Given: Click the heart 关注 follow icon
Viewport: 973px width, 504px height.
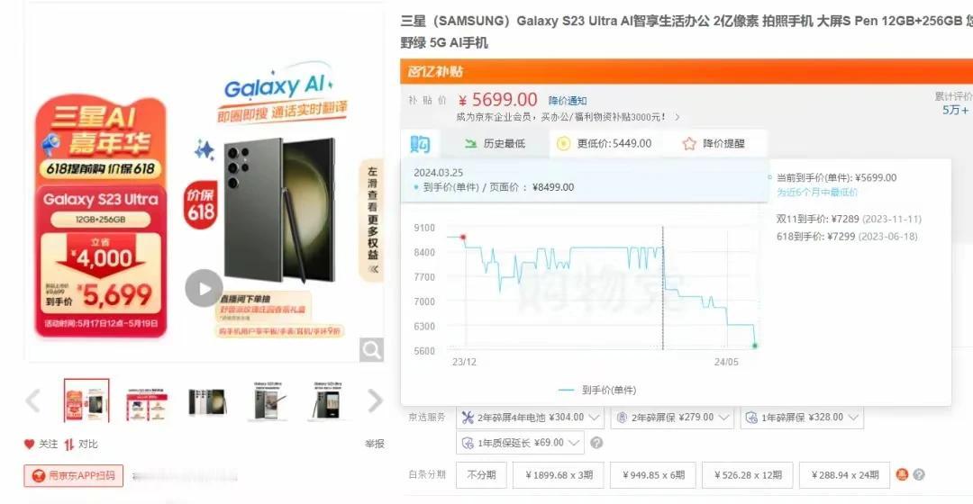Looking at the screenshot, I should (x=29, y=444).
